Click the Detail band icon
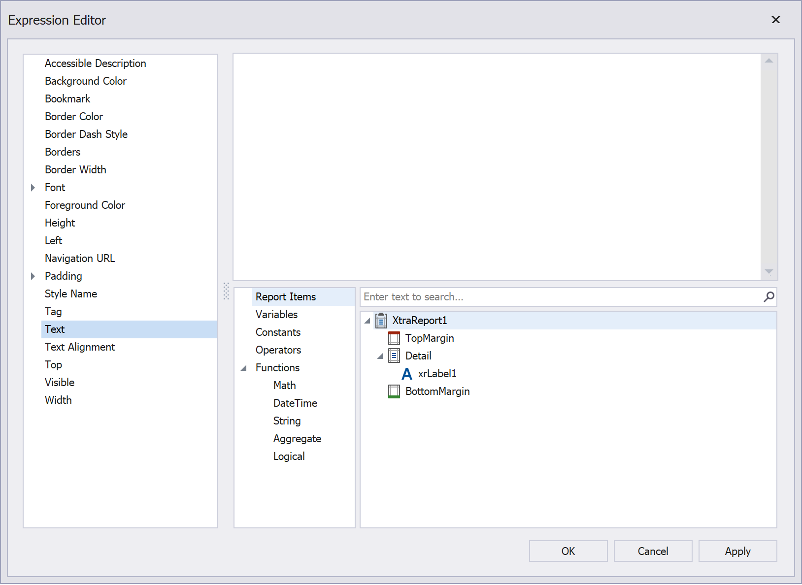This screenshot has width=802, height=585. point(394,356)
